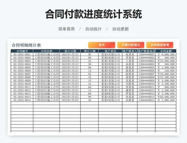This screenshot has width=187, height=143.
Task: Select cell HS-20XX-0010
Action: (x=22, y=84)
